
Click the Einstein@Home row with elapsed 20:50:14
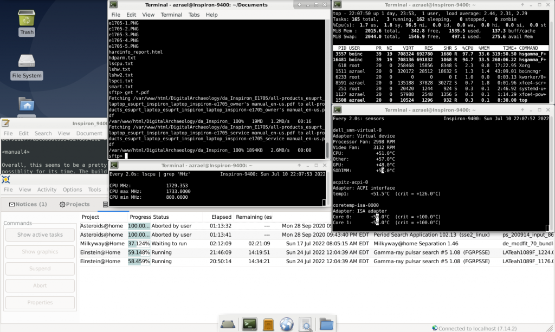tap(317, 261)
